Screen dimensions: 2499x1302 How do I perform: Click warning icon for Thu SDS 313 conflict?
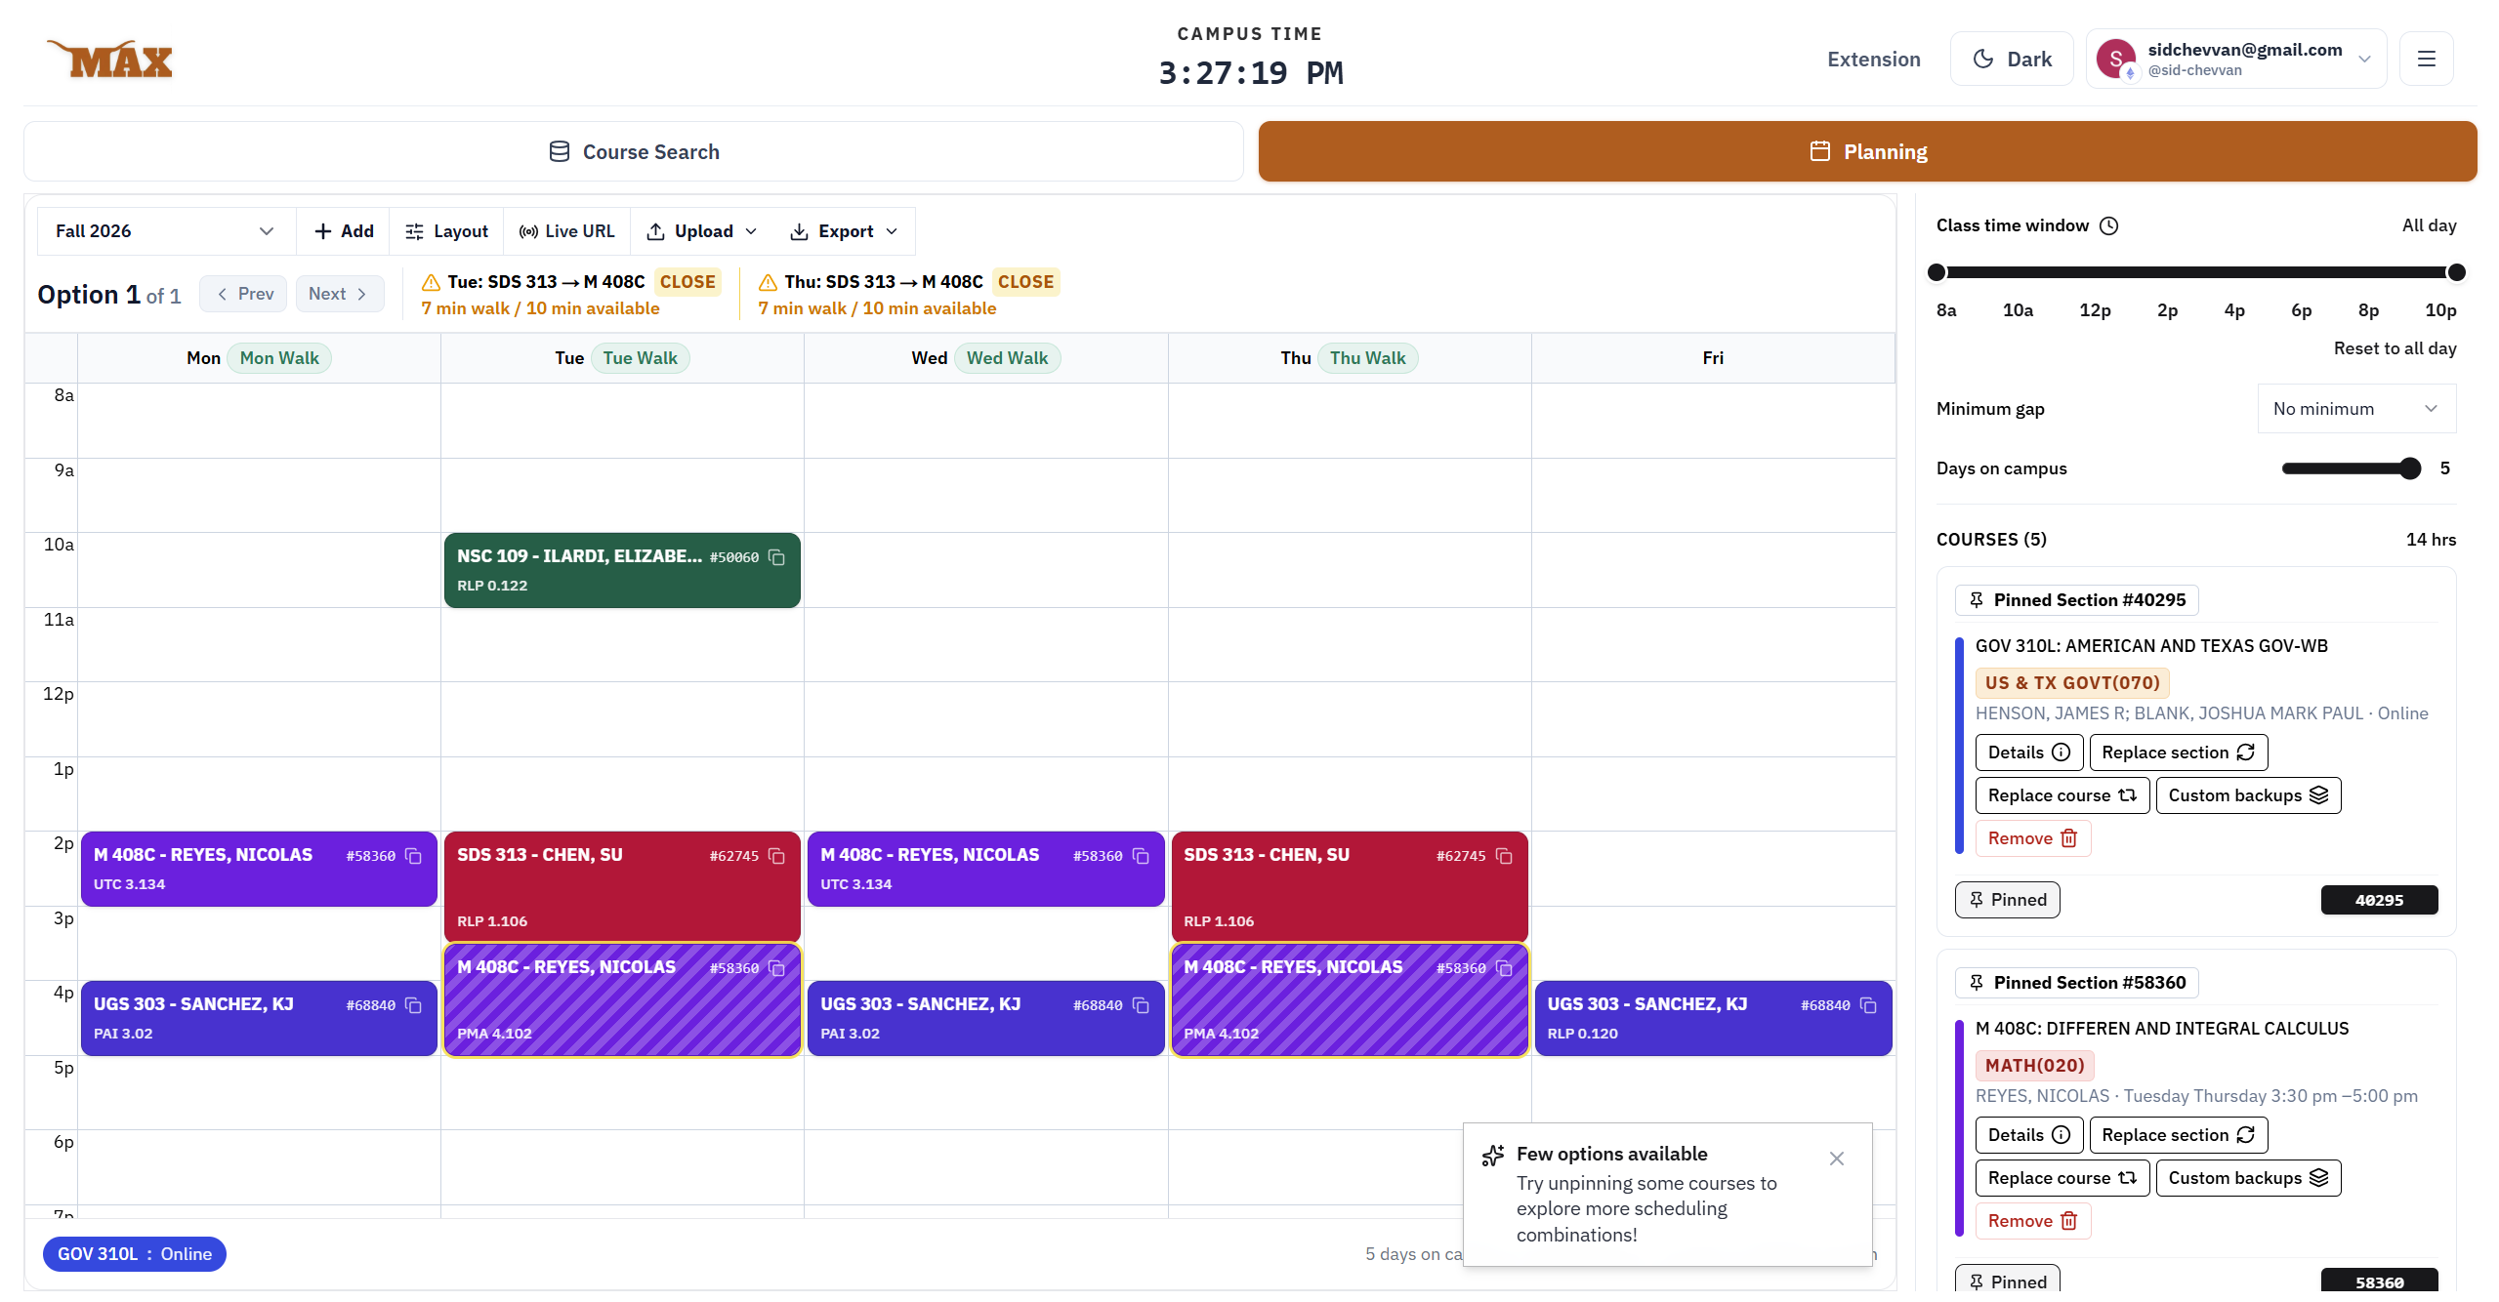768,282
